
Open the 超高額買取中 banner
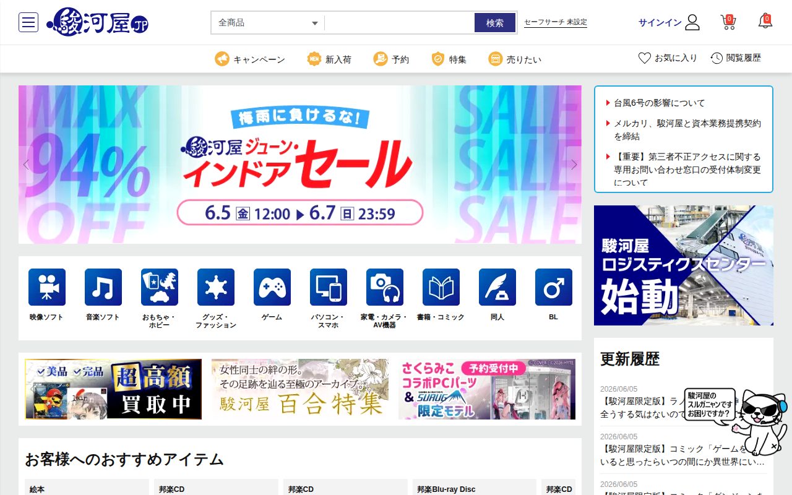113,389
